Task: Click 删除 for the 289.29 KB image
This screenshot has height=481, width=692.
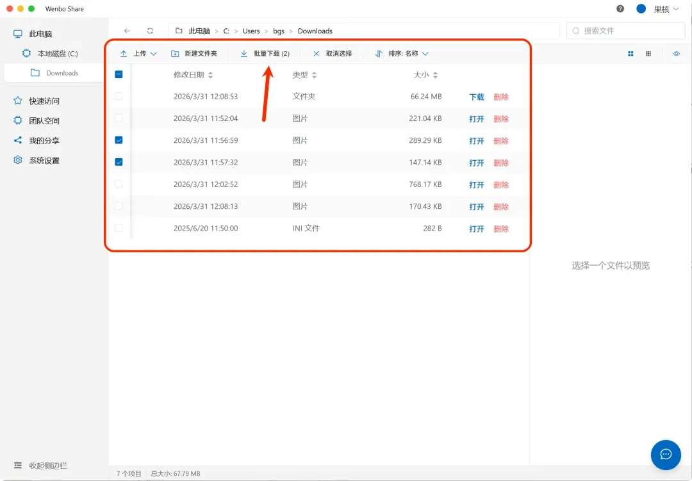Action: pyautogui.click(x=501, y=141)
